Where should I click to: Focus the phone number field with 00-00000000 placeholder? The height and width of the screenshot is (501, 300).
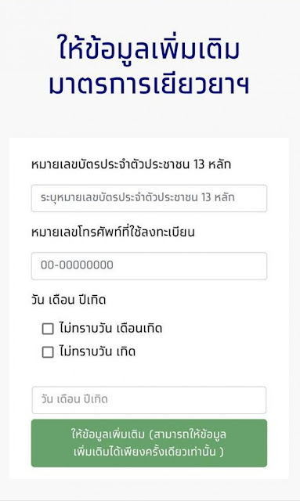coord(149,266)
